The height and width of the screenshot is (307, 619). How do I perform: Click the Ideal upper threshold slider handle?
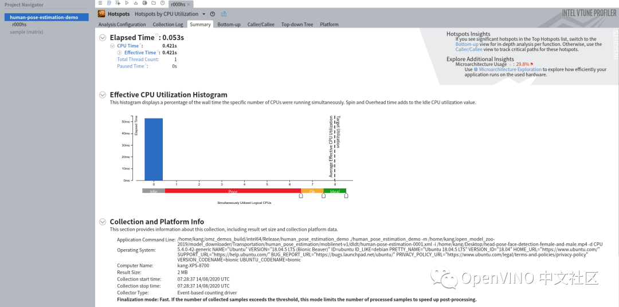(x=346, y=195)
